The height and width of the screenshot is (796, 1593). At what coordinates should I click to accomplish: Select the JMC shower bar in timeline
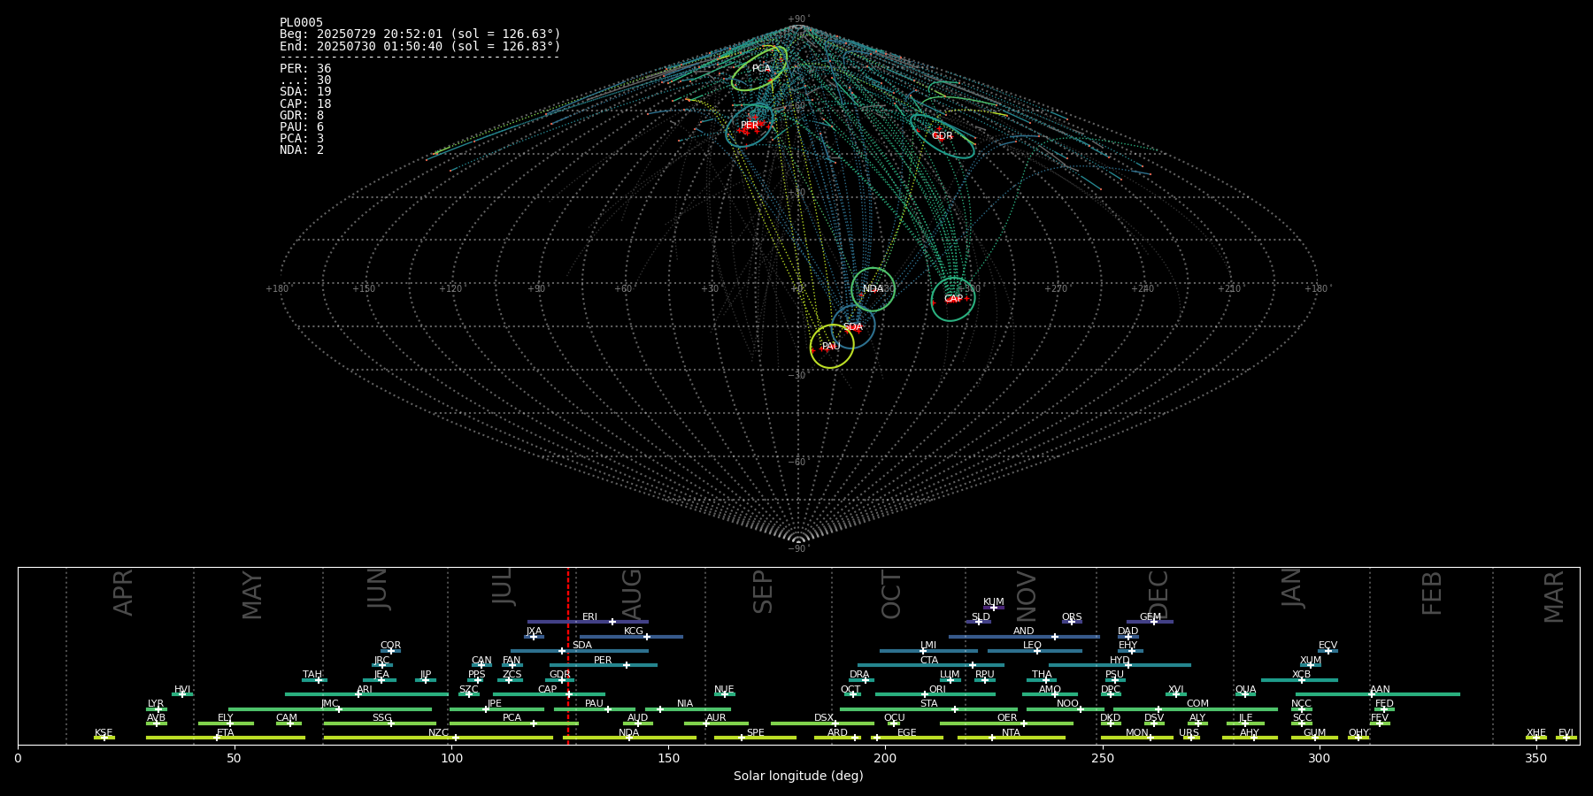click(x=330, y=708)
